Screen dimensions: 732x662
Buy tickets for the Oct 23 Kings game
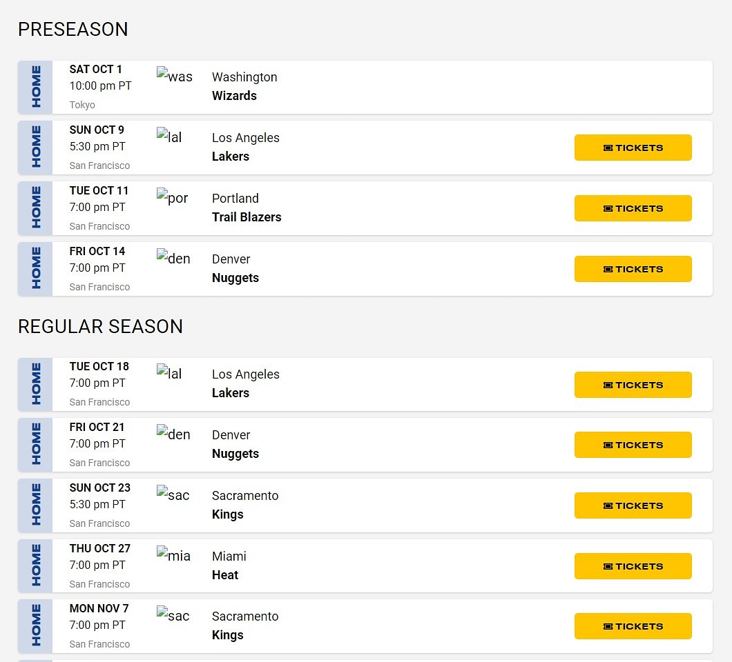pyautogui.click(x=633, y=505)
